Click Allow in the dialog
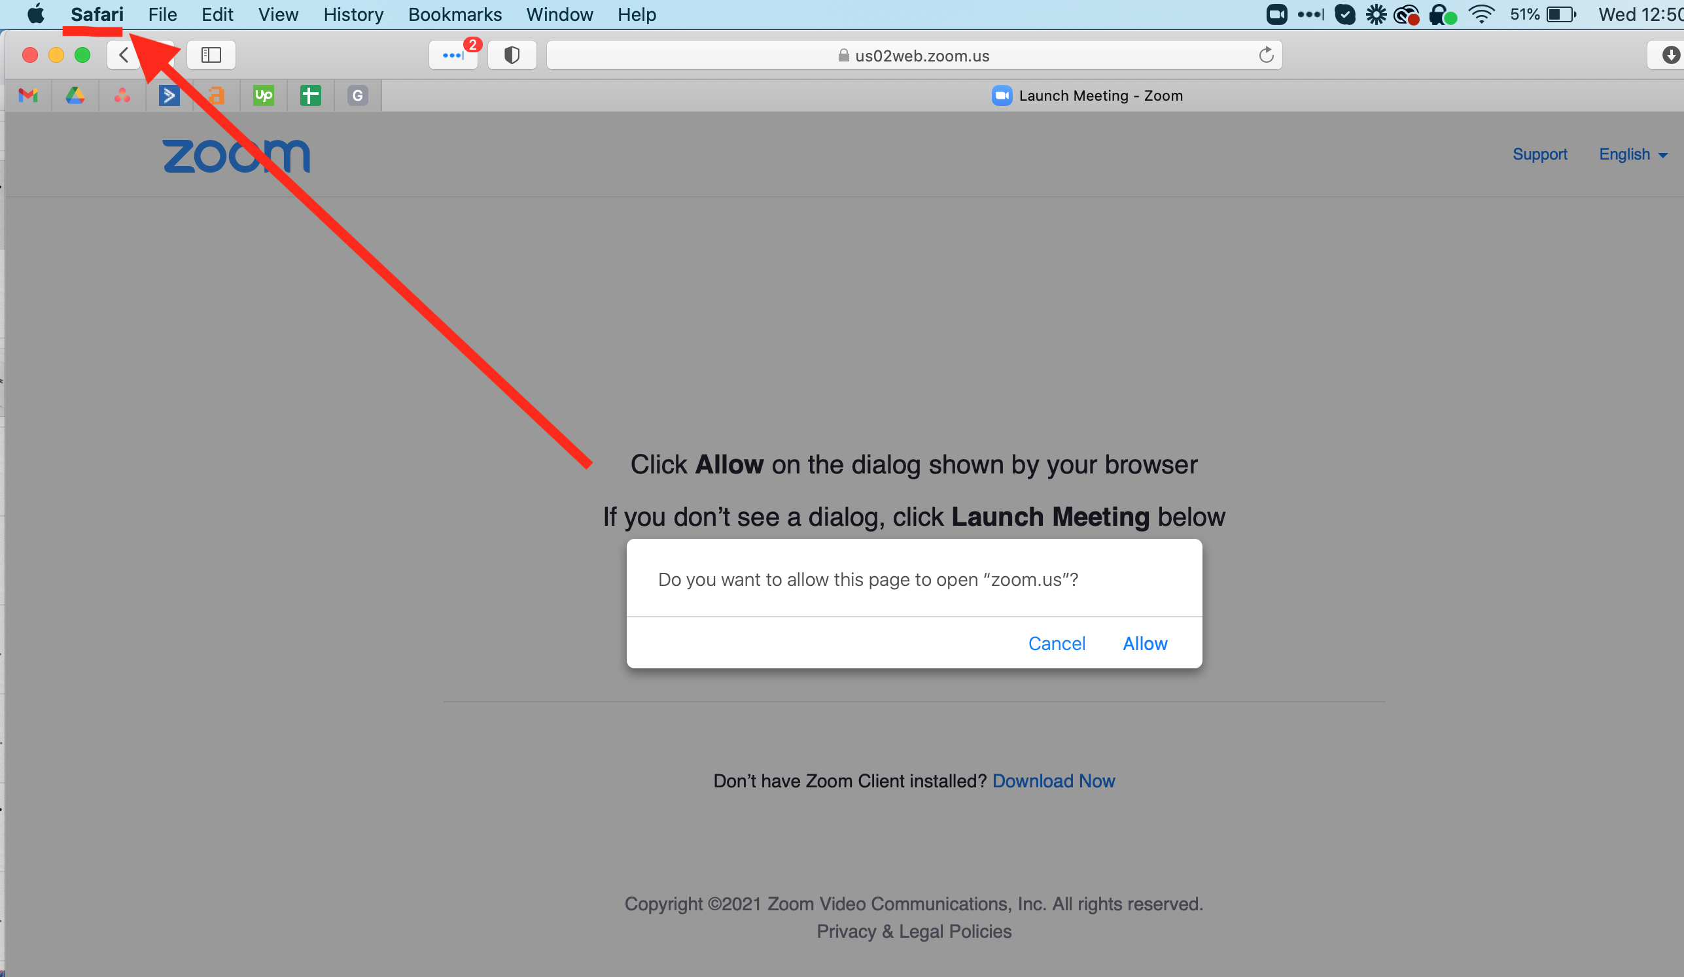This screenshot has height=977, width=1684. [1145, 643]
